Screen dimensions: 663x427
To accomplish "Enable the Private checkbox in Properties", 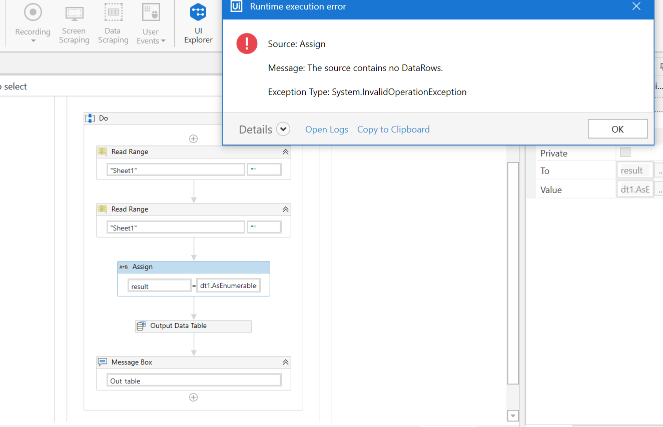I will pyautogui.click(x=625, y=153).
